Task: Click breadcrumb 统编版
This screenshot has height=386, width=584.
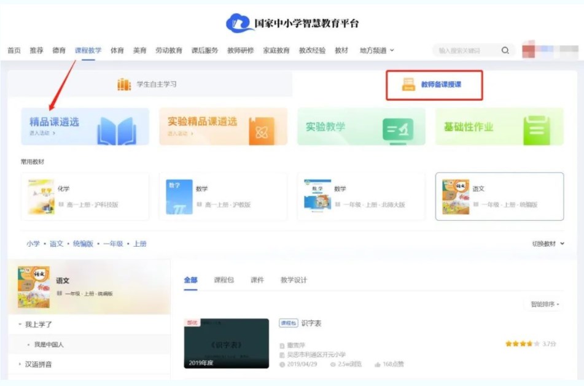Action: pos(83,244)
